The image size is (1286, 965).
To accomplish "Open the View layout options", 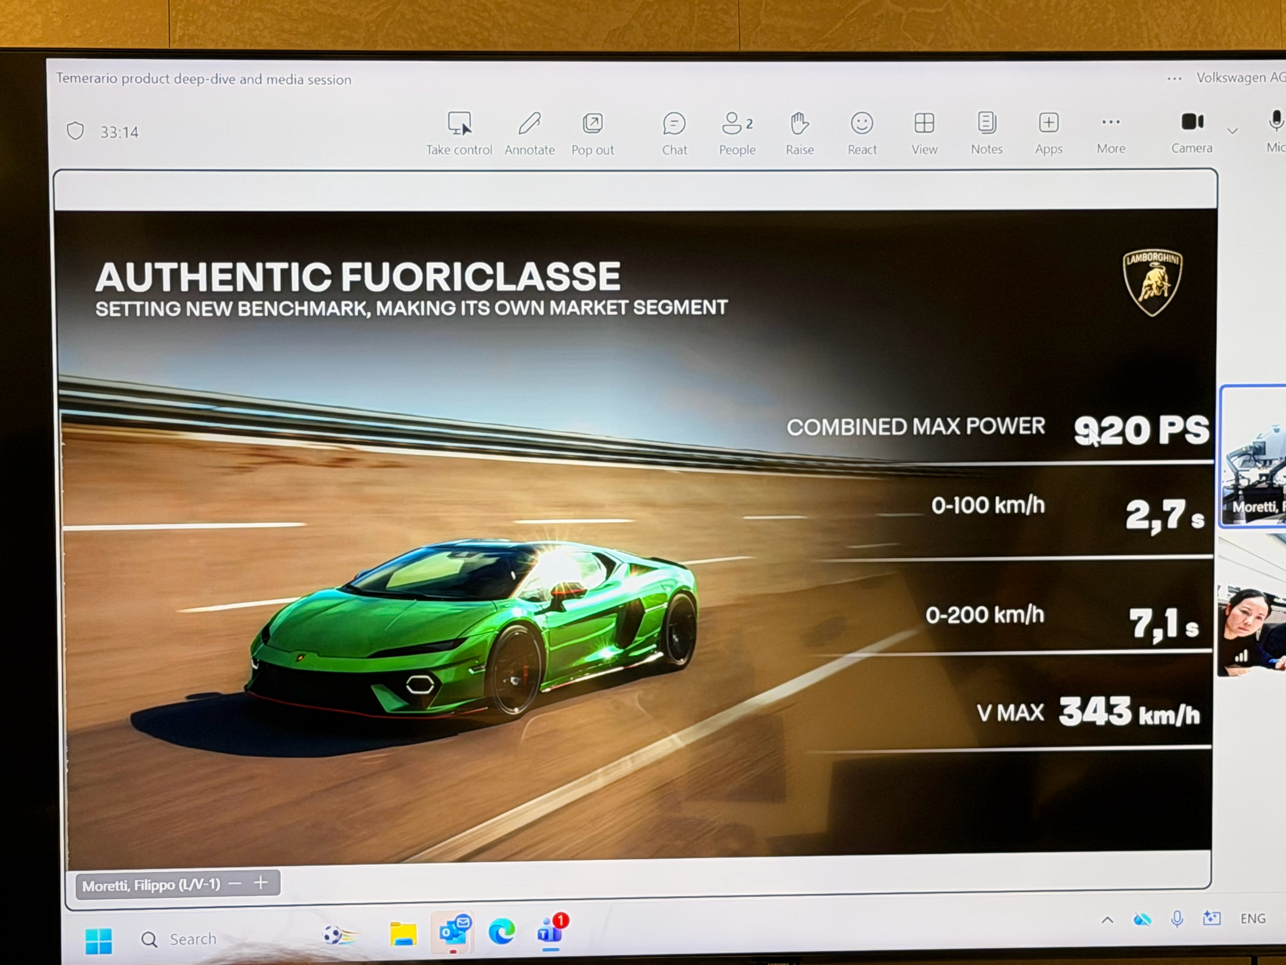I will pyautogui.click(x=924, y=134).
